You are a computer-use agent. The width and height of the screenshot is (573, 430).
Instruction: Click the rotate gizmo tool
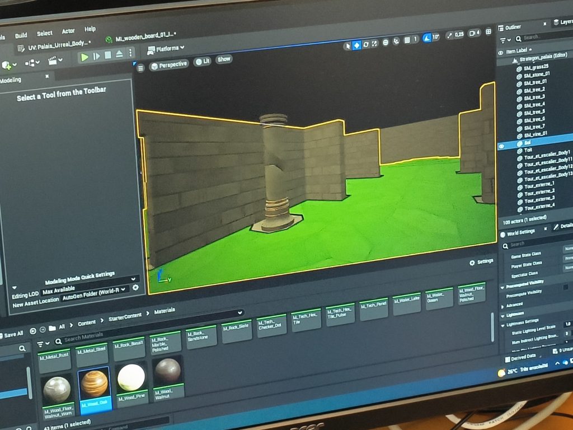tap(366, 45)
